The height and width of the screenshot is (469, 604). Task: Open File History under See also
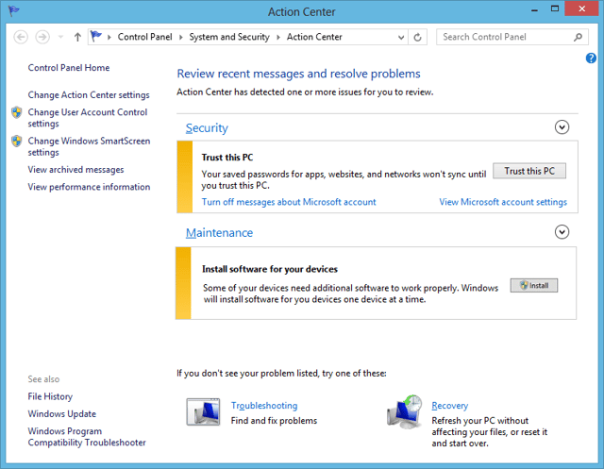50,396
